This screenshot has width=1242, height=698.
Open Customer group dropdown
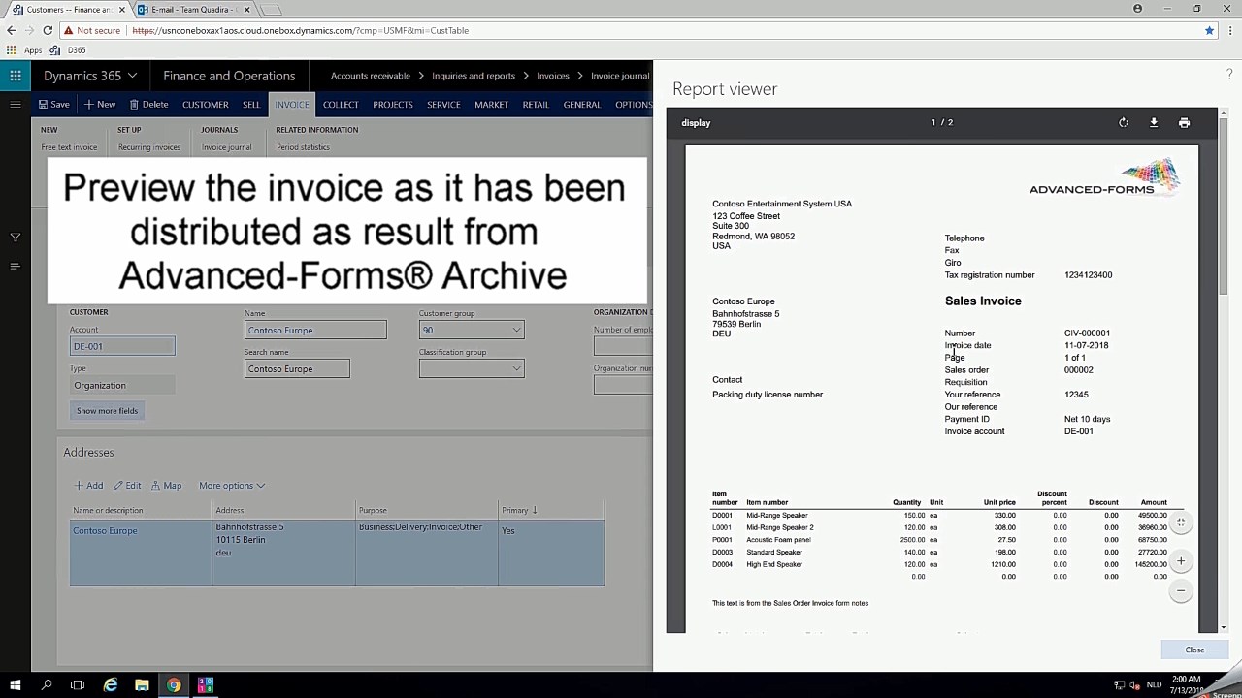pos(516,331)
